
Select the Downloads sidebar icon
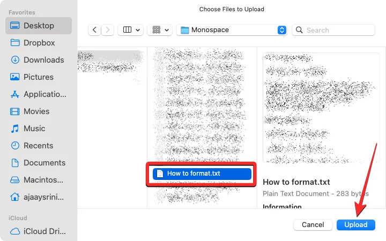14,60
